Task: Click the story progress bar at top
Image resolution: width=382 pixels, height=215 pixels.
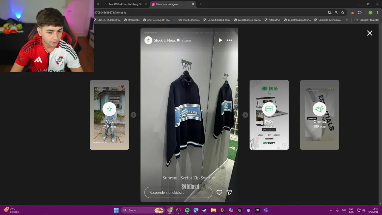Action: [189, 33]
